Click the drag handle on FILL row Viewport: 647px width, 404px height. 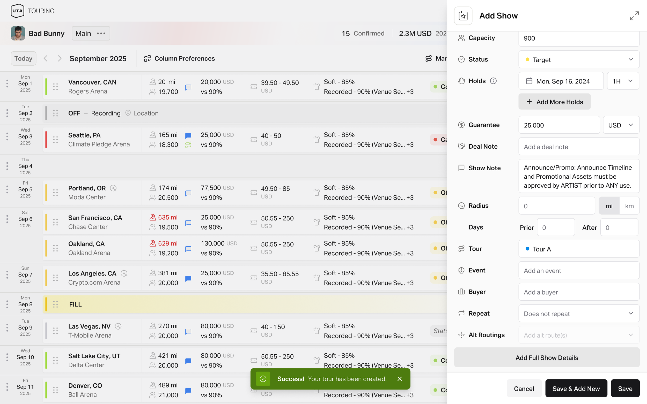coord(55,304)
